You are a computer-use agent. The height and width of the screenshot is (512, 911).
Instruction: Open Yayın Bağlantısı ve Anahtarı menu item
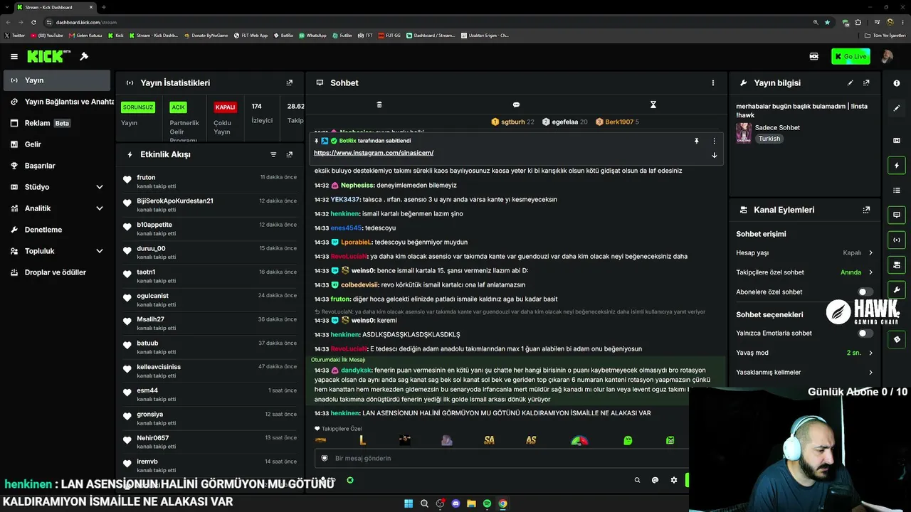(57, 102)
